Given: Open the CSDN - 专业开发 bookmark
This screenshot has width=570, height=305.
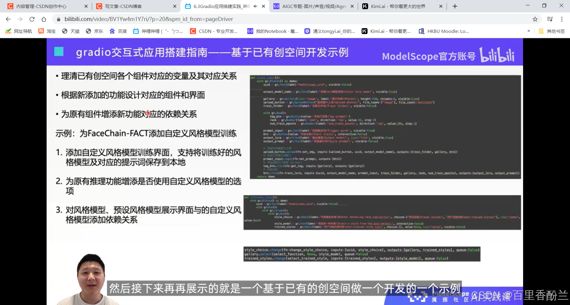Looking at the screenshot, I should point(214,31).
